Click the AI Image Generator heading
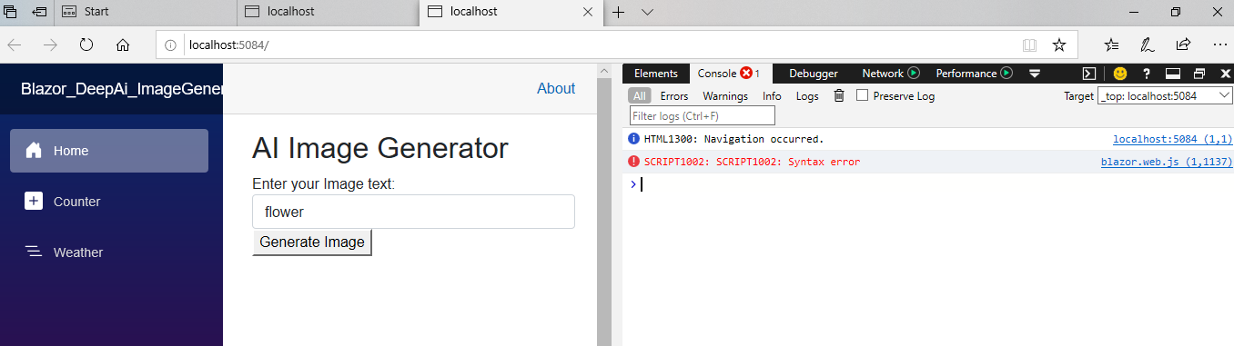The image size is (1234, 346). pos(380,148)
